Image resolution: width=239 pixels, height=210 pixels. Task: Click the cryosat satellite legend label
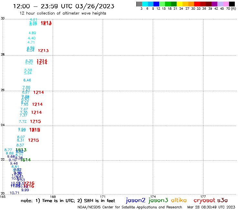click(204, 200)
